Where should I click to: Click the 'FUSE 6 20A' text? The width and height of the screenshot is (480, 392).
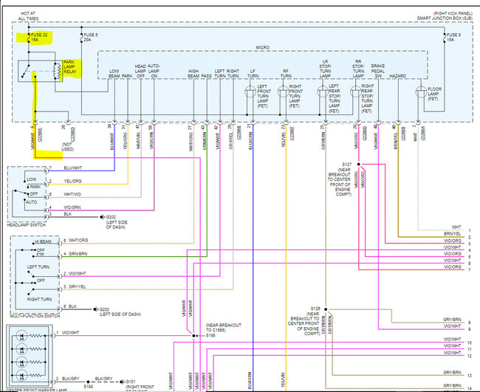(x=91, y=38)
